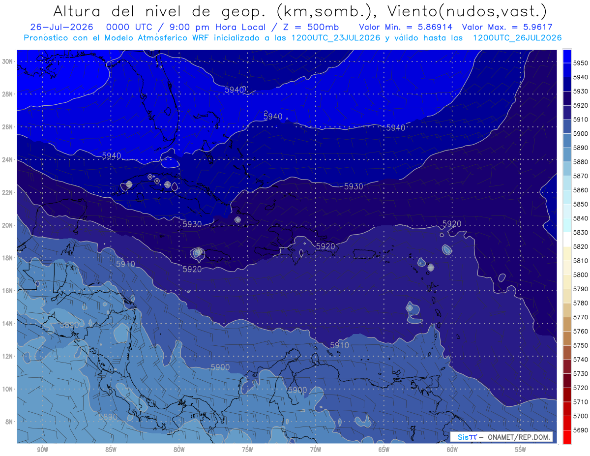Click the 16N latitude axis label
The height and width of the screenshot is (456, 590).
7,291
